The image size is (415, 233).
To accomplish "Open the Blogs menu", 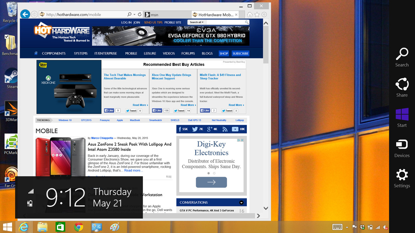I will 207,53.
